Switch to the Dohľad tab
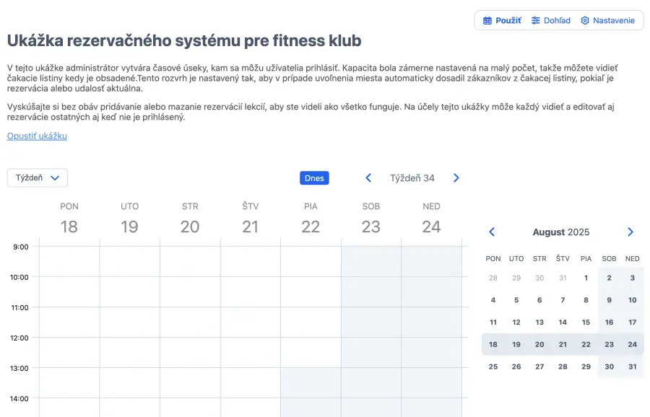 (x=550, y=21)
